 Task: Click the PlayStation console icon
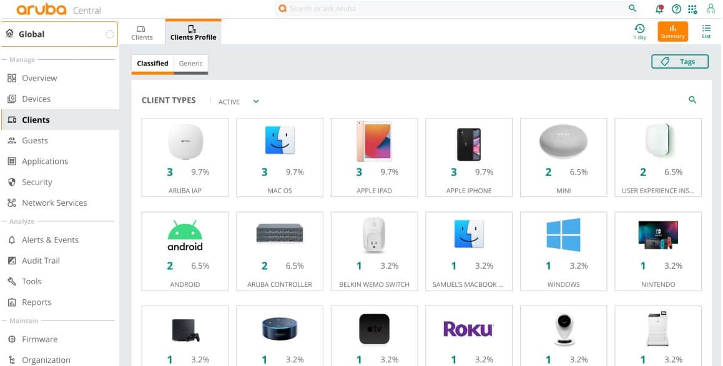(185, 330)
